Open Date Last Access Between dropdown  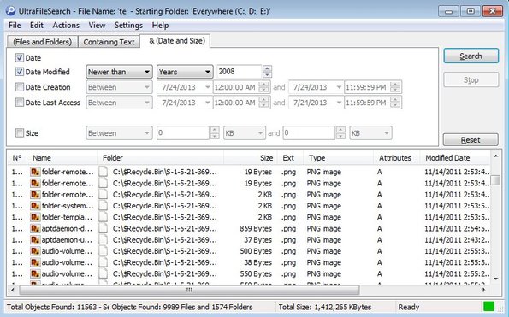[119, 103]
